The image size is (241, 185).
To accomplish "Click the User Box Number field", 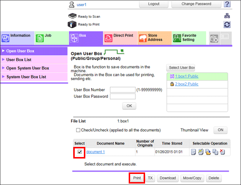I will click(123, 90).
